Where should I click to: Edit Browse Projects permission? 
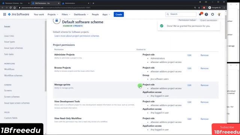pyautogui.click(x=189, y=68)
